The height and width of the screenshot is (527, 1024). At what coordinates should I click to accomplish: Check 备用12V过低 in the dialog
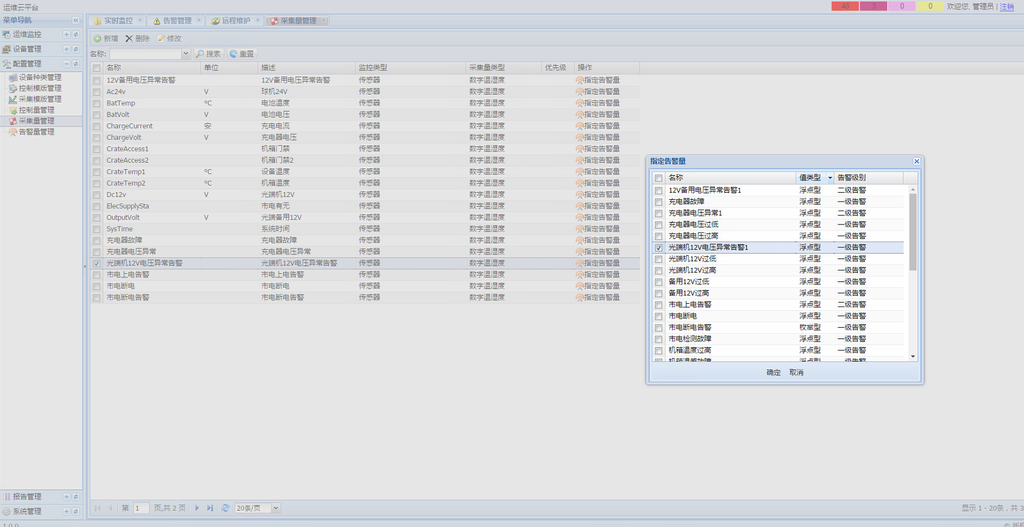(659, 282)
